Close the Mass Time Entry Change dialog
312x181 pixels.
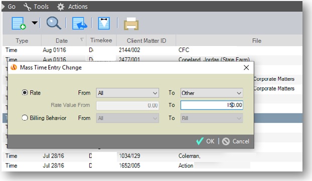tap(246, 67)
